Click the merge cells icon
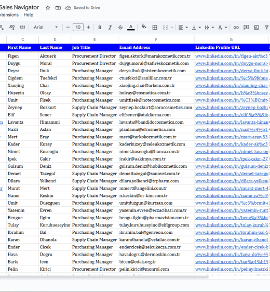Screen dimensions: 270x292 [x=165, y=28]
